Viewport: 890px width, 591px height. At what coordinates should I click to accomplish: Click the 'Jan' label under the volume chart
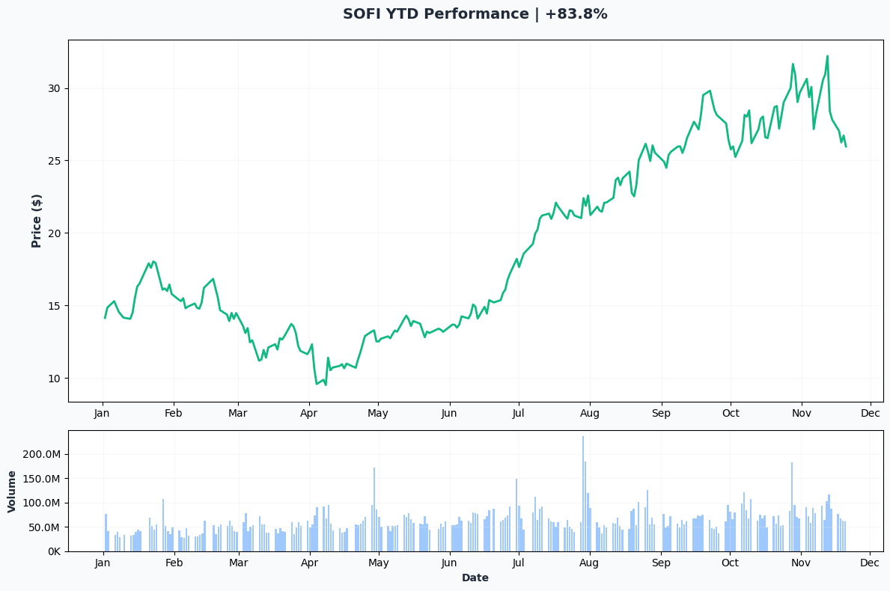[102, 563]
